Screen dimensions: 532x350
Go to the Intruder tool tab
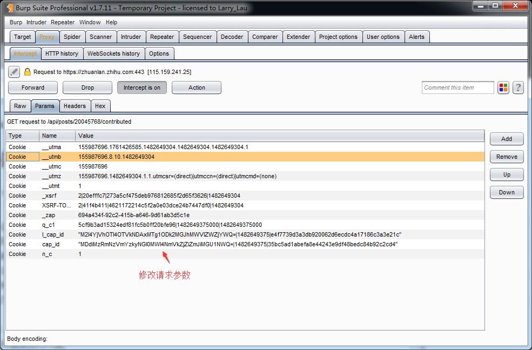(x=131, y=37)
